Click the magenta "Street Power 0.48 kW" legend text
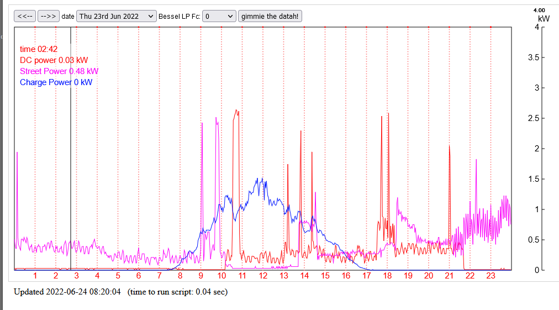The height and width of the screenshot is (310, 559). [59, 71]
